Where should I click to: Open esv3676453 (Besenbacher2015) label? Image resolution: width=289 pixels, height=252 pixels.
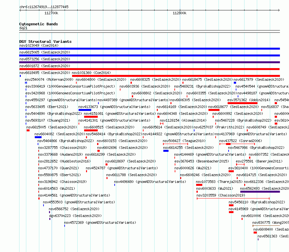click(202, 161)
